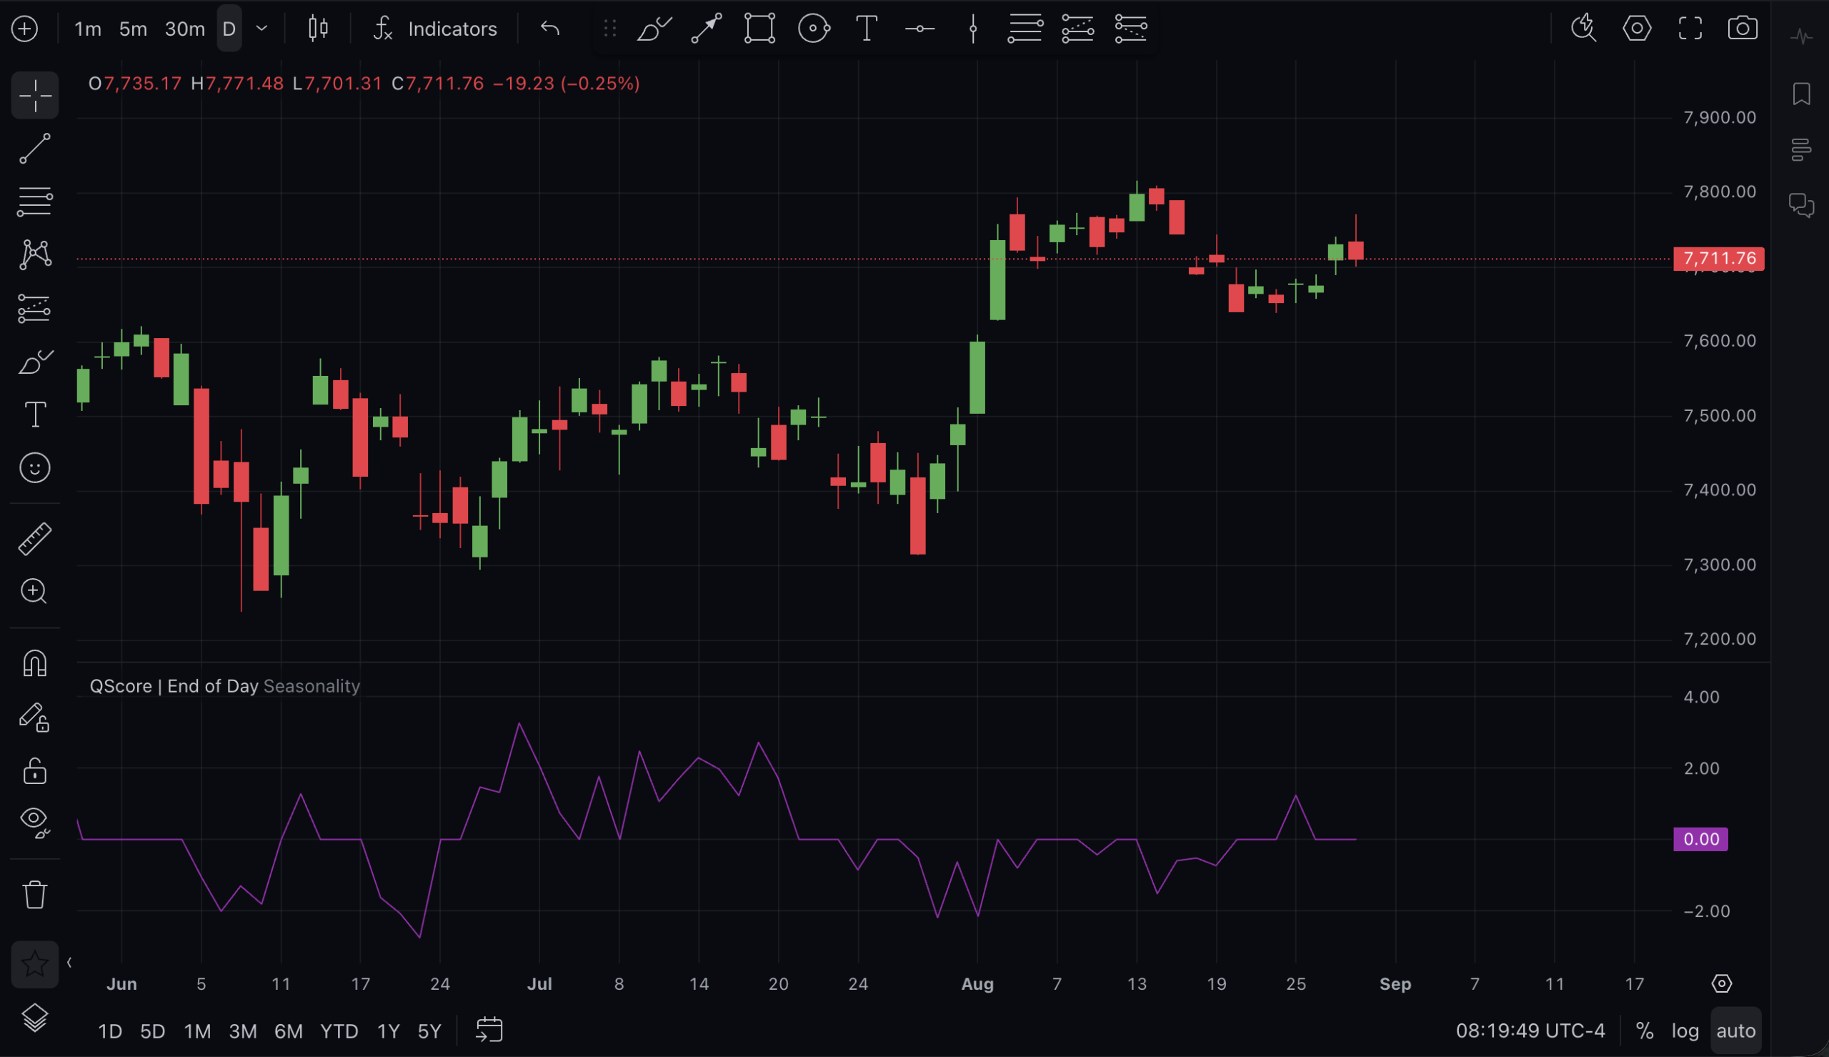Select the 3M date range
1829x1057 pixels.
(x=243, y=1031)
